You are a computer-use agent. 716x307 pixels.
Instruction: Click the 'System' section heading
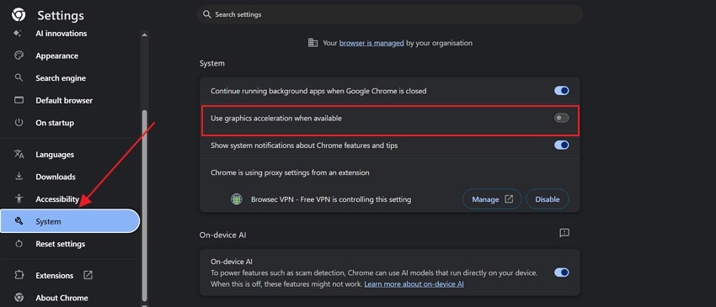[x=212, y=63]
